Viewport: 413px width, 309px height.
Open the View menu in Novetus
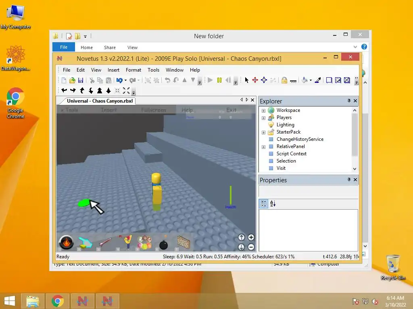(x=96, y=70)
